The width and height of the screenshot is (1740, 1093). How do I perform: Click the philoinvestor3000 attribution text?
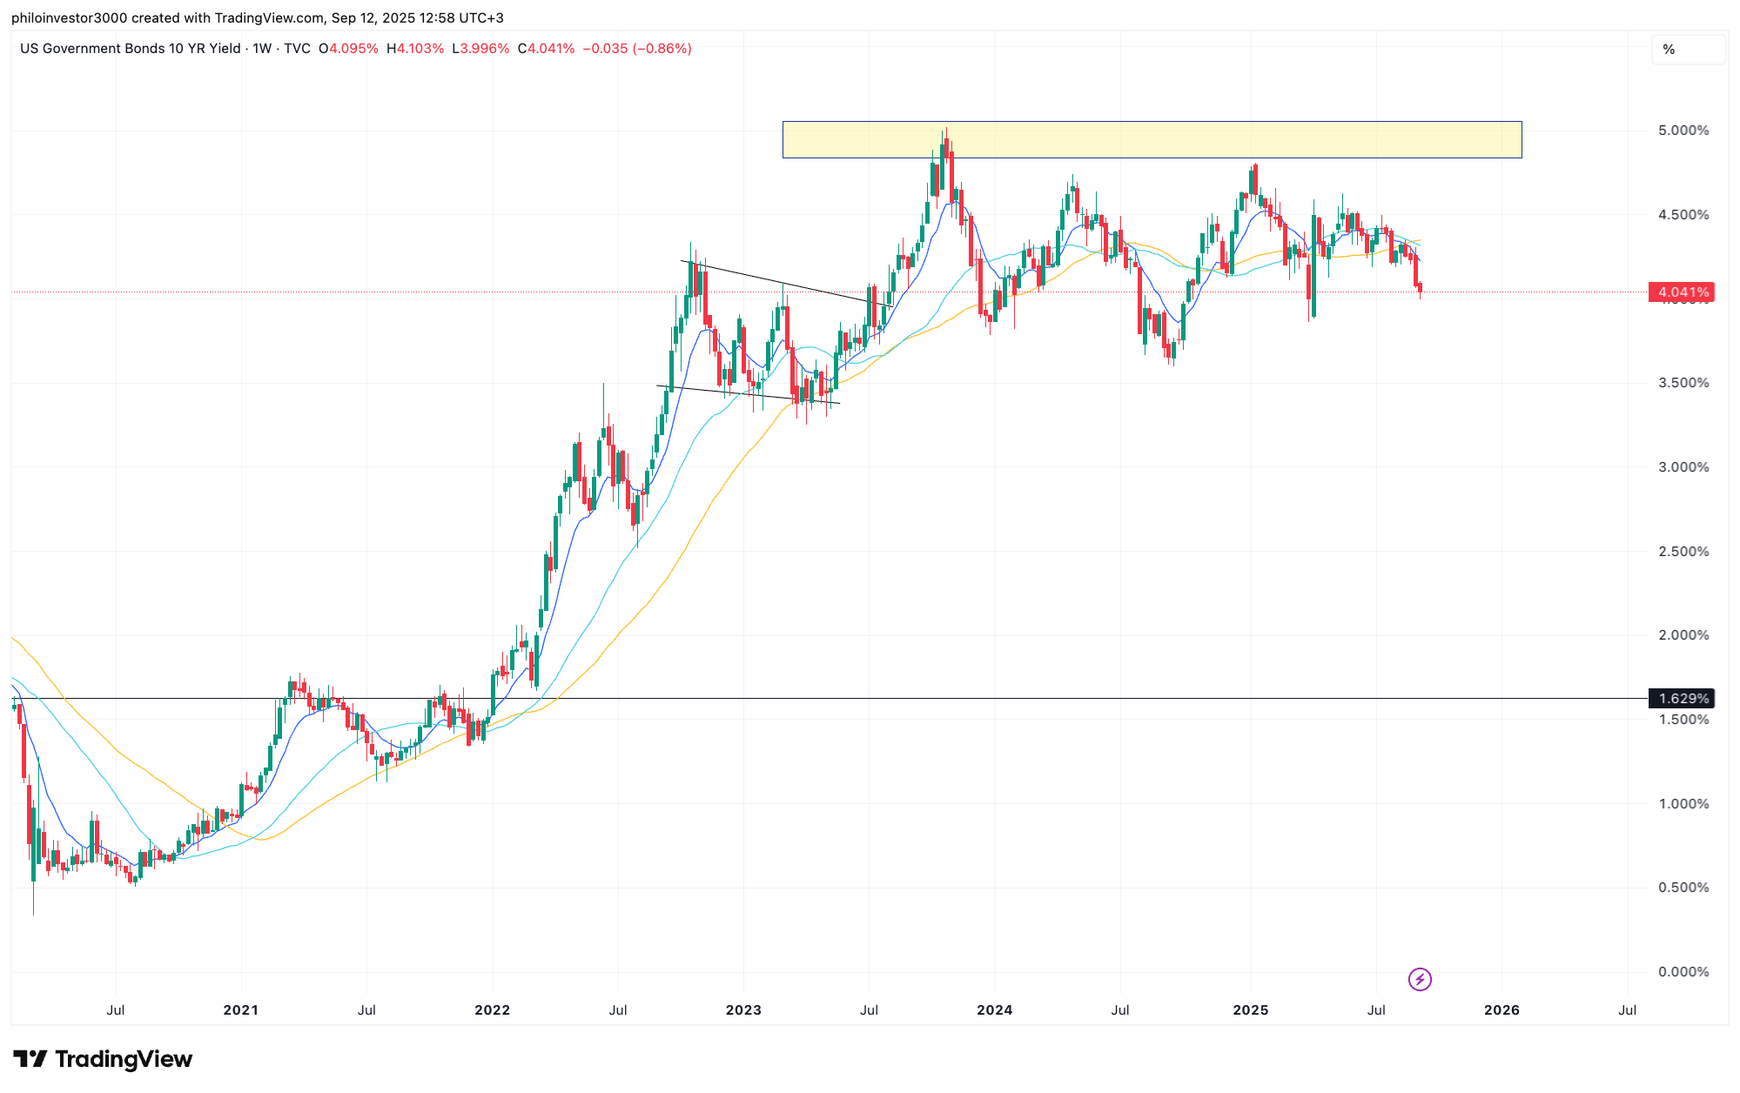(x=69, y=17)
